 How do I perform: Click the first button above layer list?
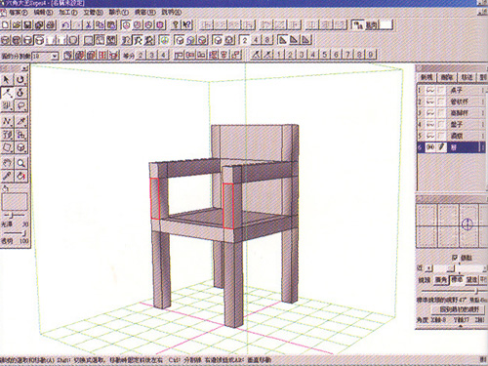pos(427,77)
